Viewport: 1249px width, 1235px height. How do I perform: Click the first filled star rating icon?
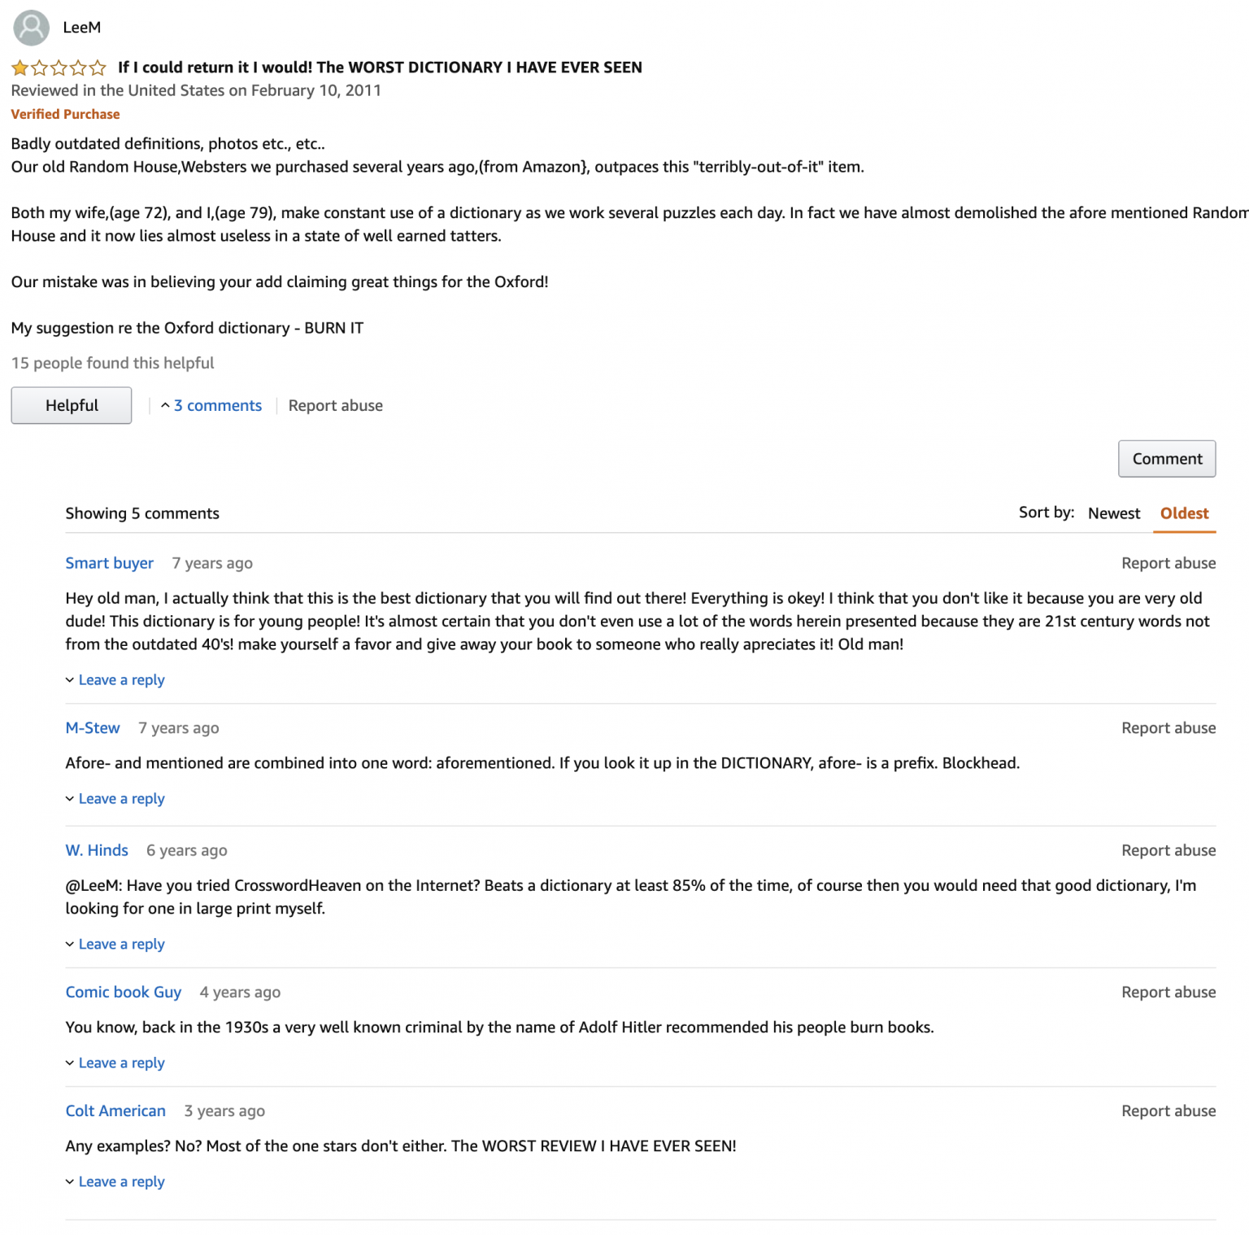pyautogui.click(x=20, y=68)
